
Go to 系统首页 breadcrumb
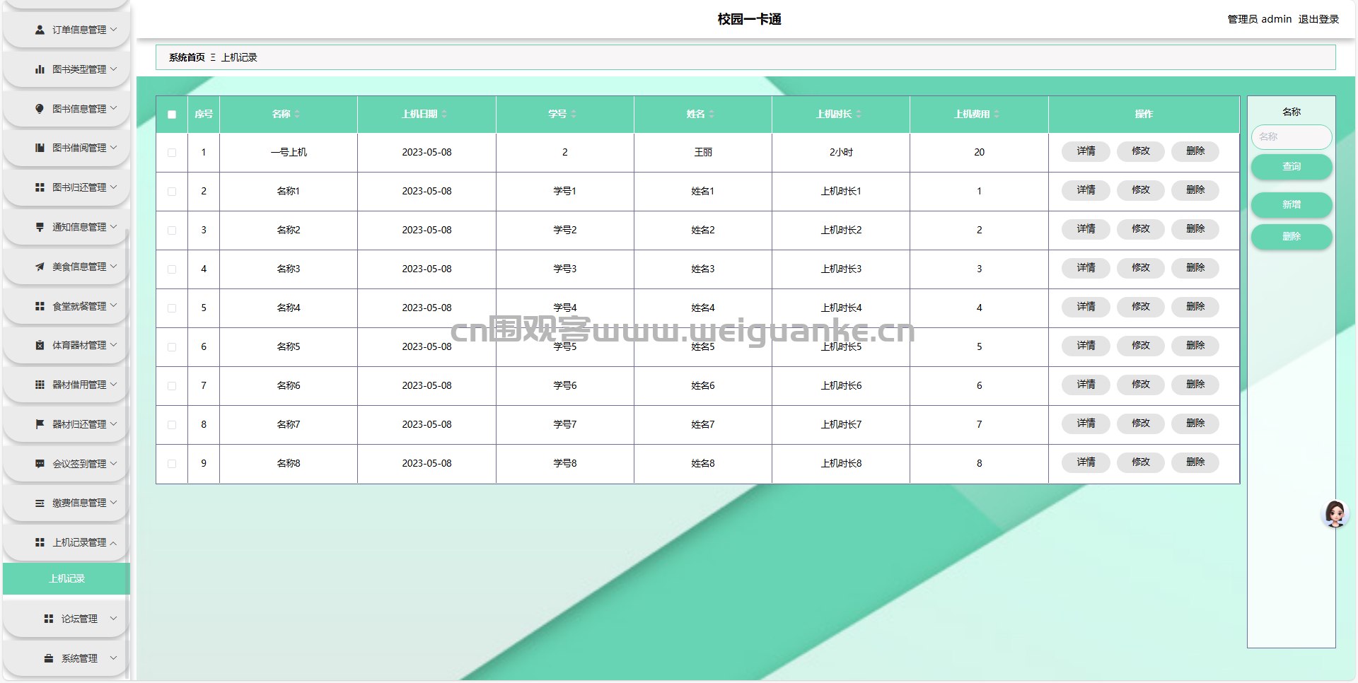(x=187, y=57)
